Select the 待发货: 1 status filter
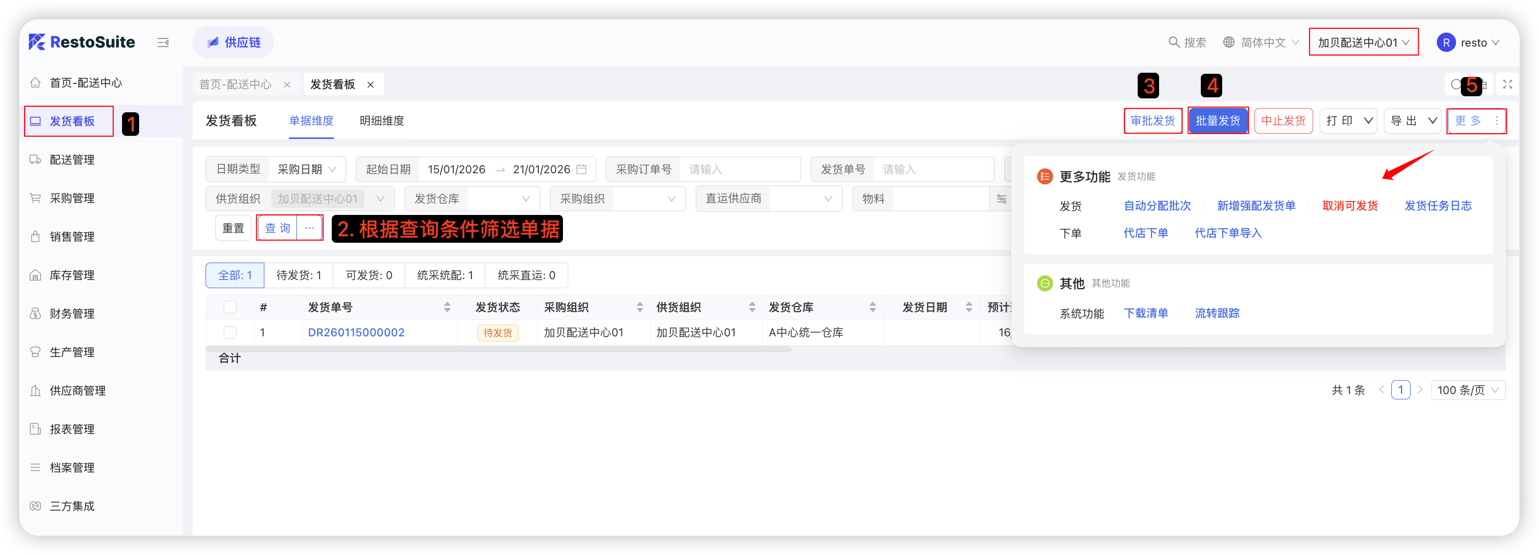Viewport: 1539px width, 555px height. point(299,275)
